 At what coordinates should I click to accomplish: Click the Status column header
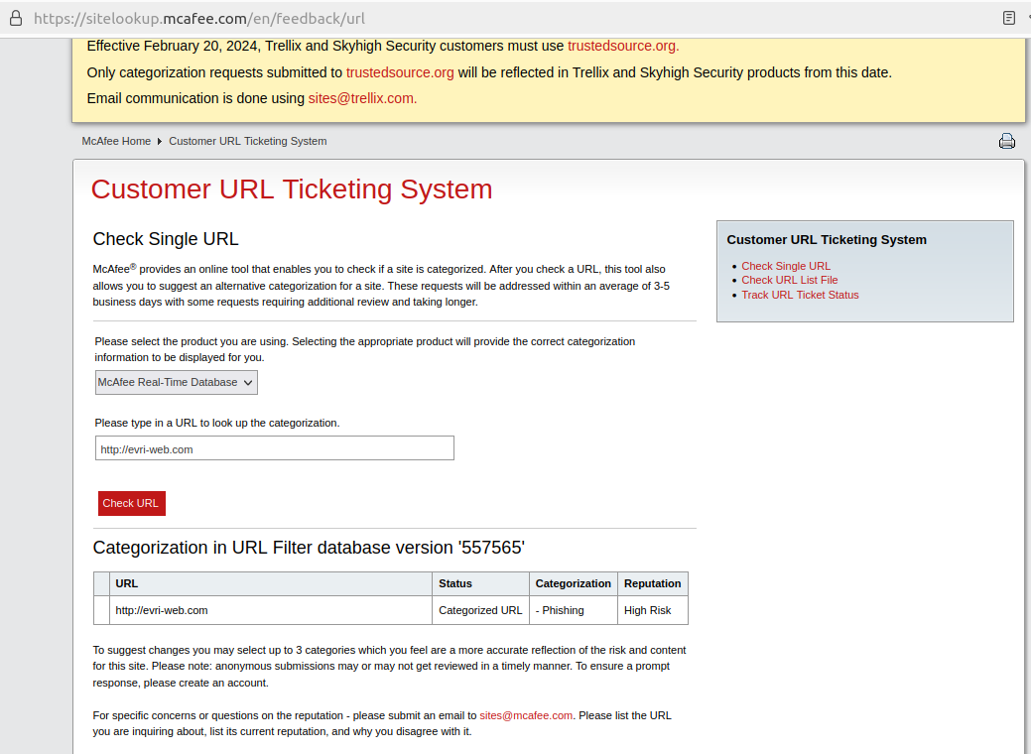[x=480, y=583]
